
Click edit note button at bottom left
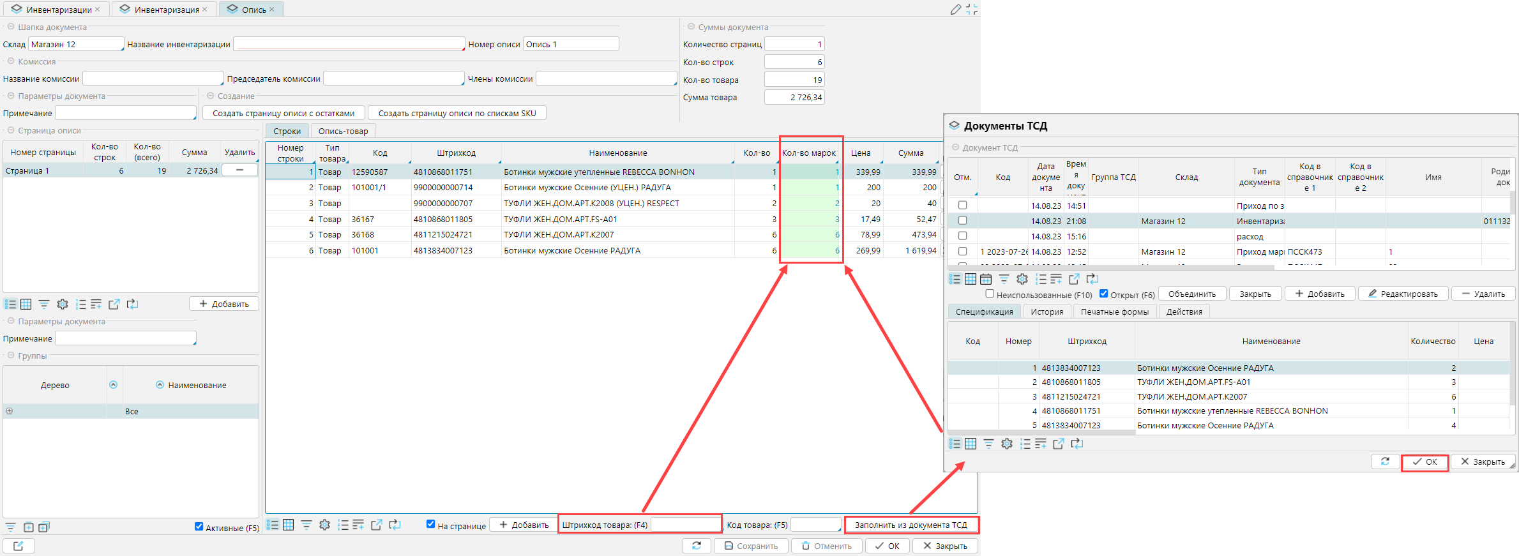19,546
